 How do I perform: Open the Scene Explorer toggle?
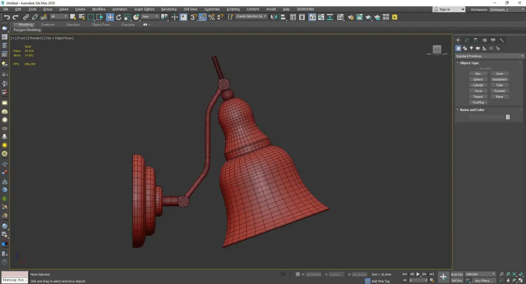pyautogui.click(x=293, y=17)
